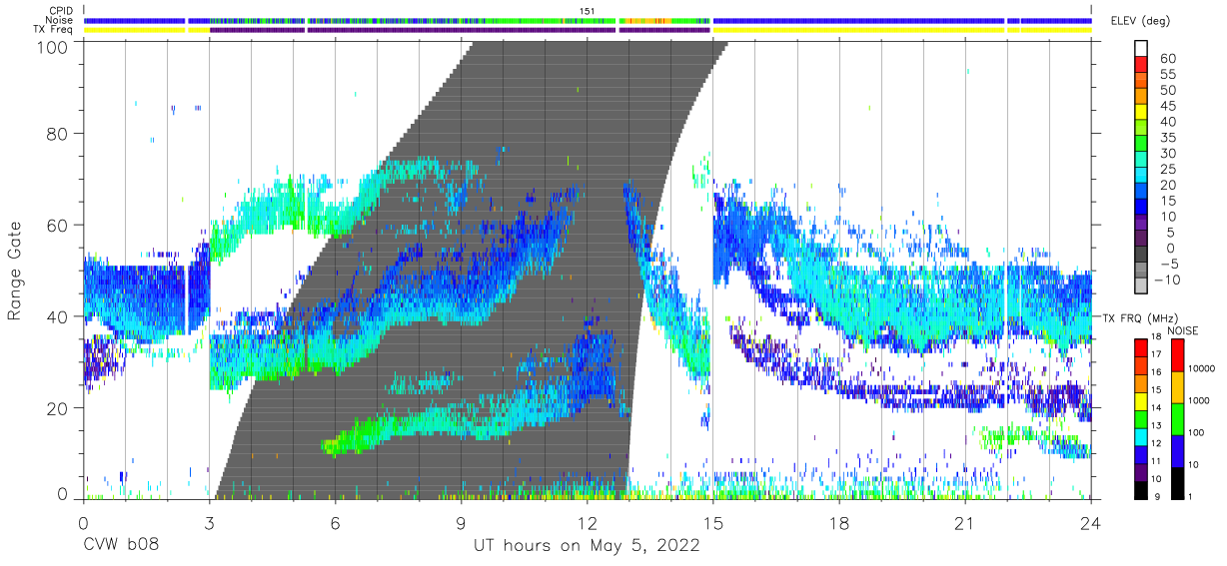Click the UT hour tick label 24

1091,522
